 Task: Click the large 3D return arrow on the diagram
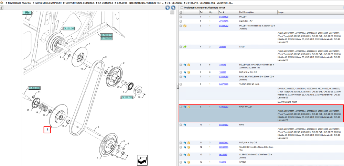point(142,160)
